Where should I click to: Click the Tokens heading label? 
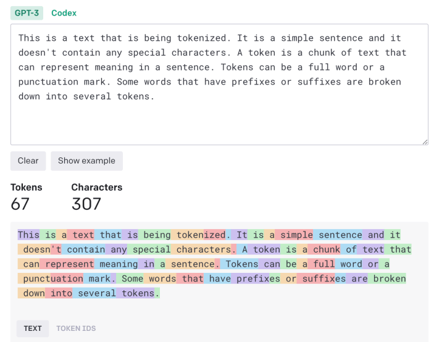[x=27, y=187]
